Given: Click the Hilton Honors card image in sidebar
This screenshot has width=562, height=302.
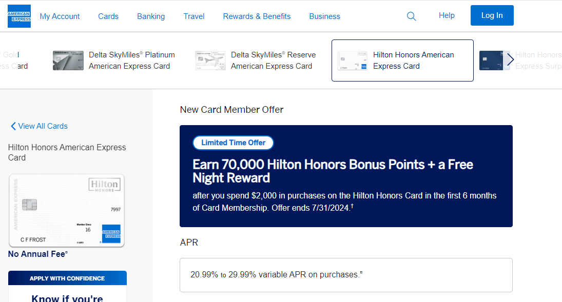Looking at the screenshot, I should [x=66, y=210].
